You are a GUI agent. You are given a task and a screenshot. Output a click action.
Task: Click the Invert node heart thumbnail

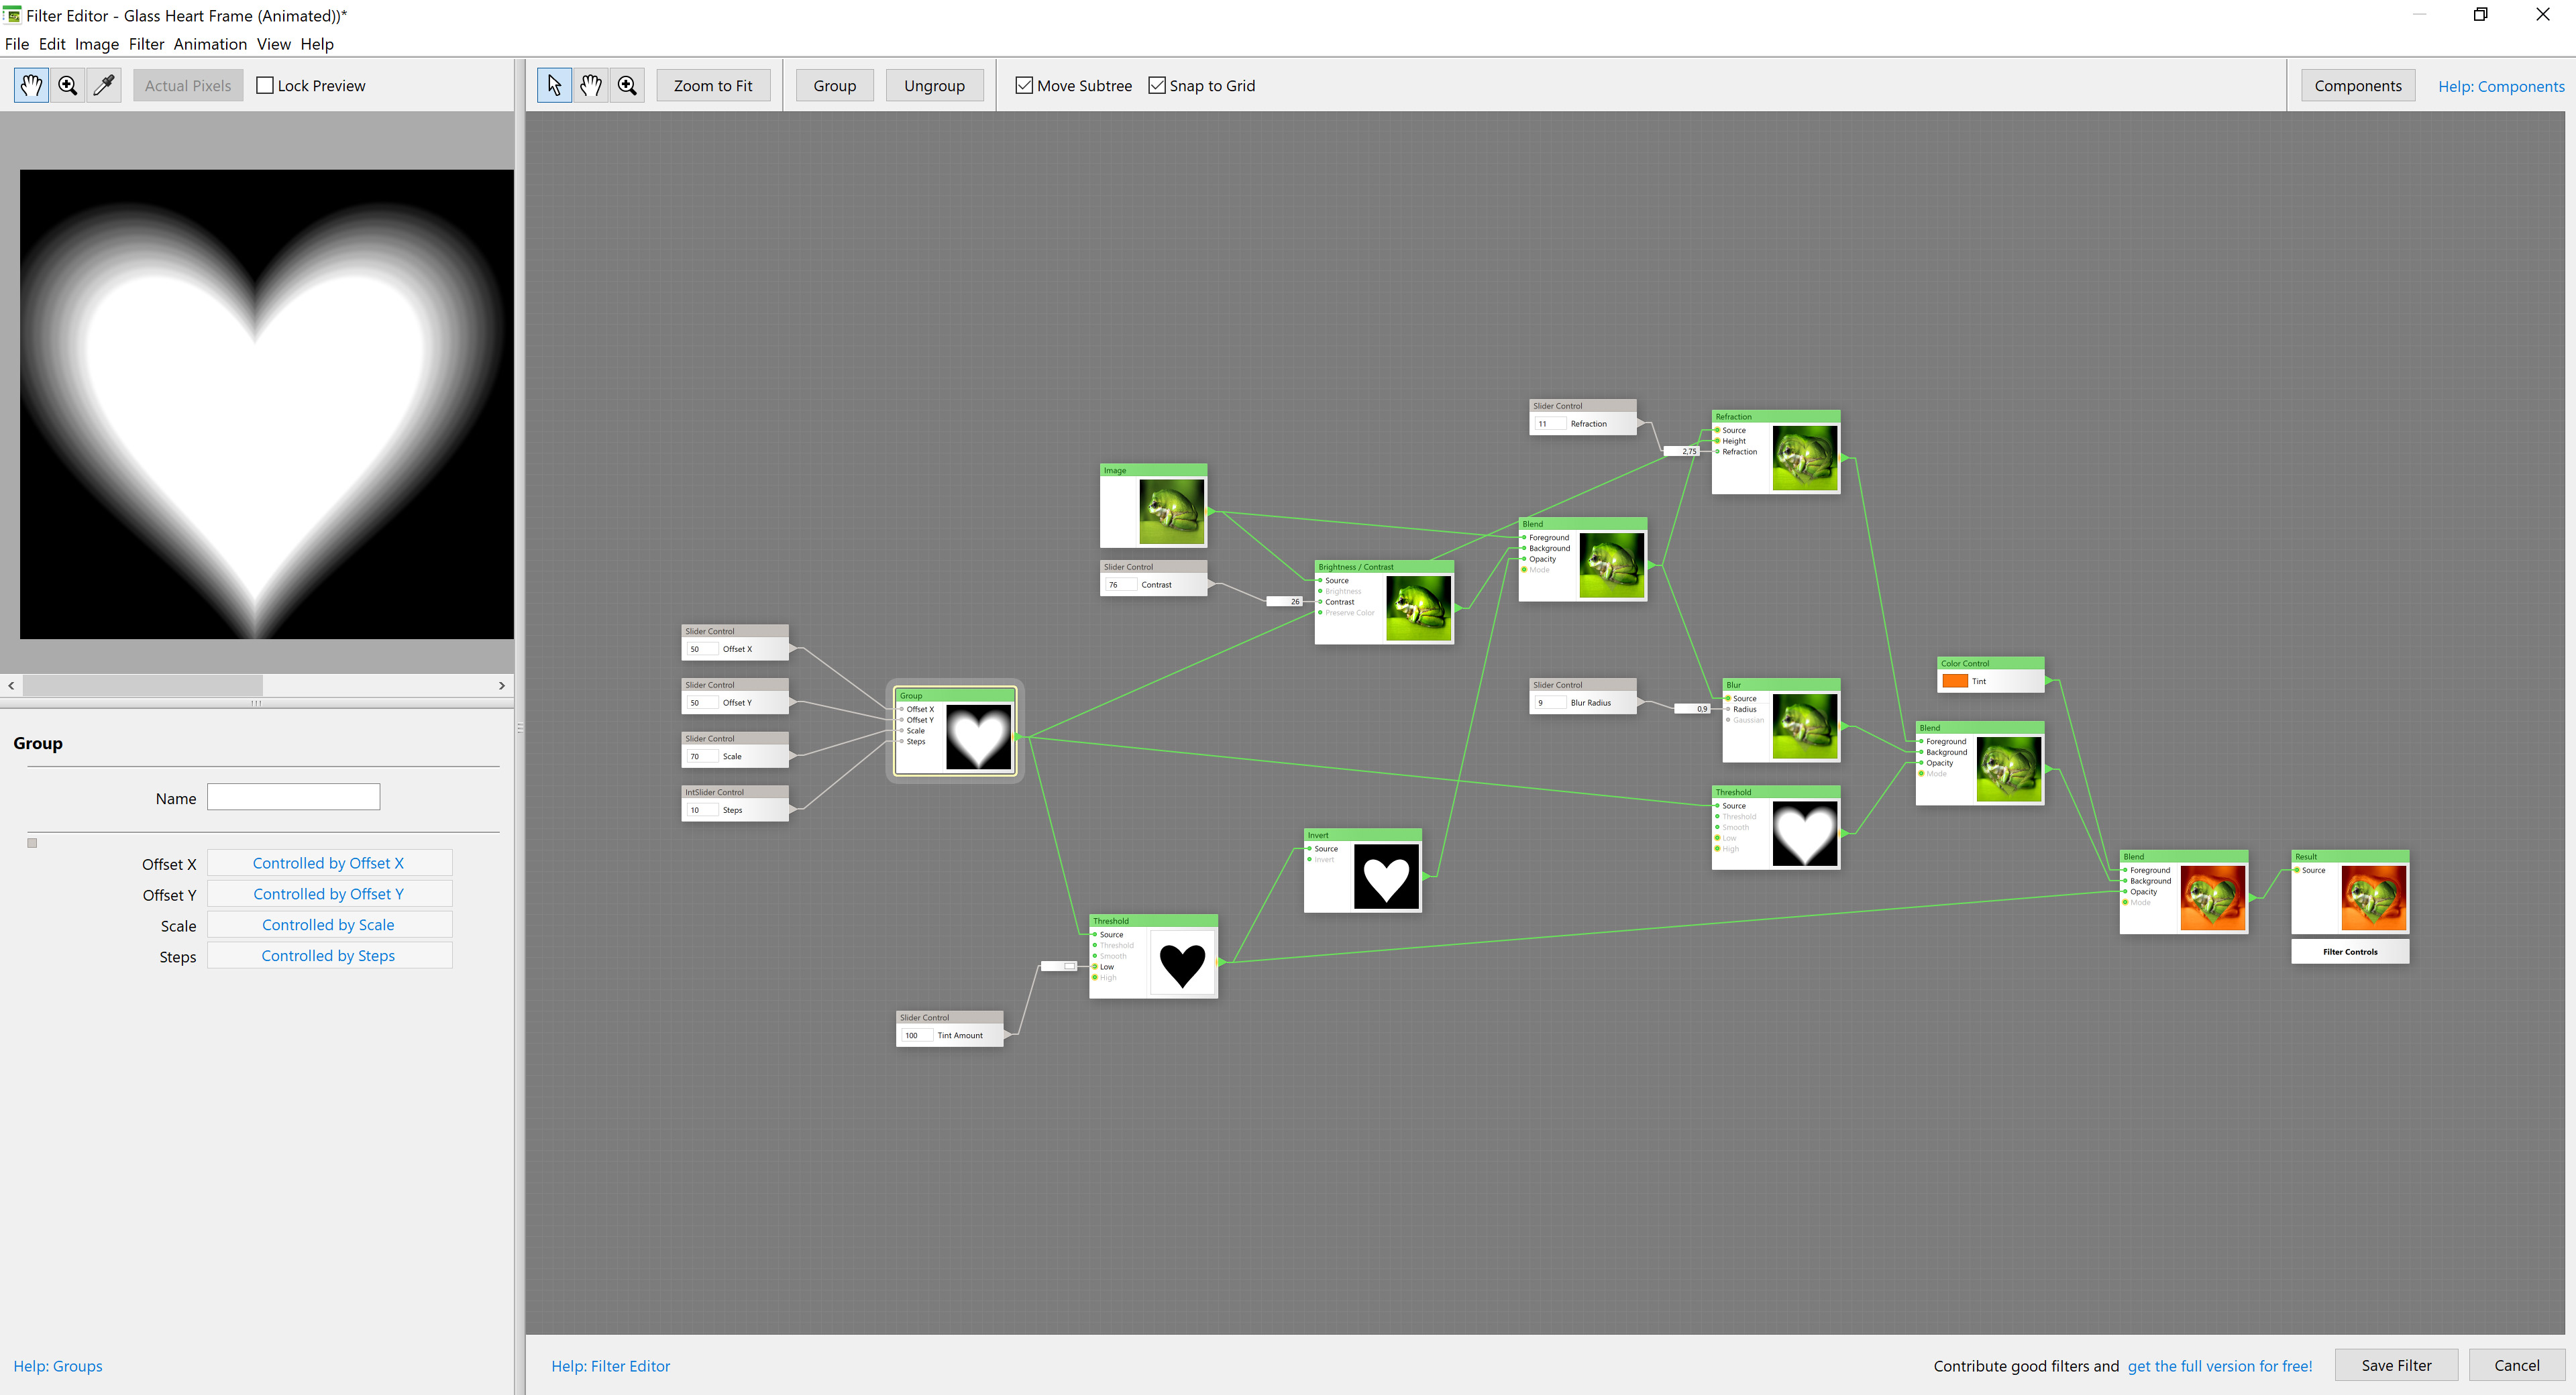click(1386, 877)
